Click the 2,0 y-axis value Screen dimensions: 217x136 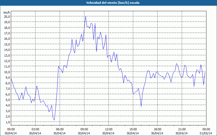coord(8,116)
